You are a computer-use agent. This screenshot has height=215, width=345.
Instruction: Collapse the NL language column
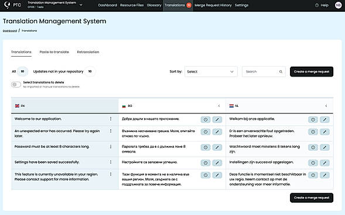(x=326, y=106)
